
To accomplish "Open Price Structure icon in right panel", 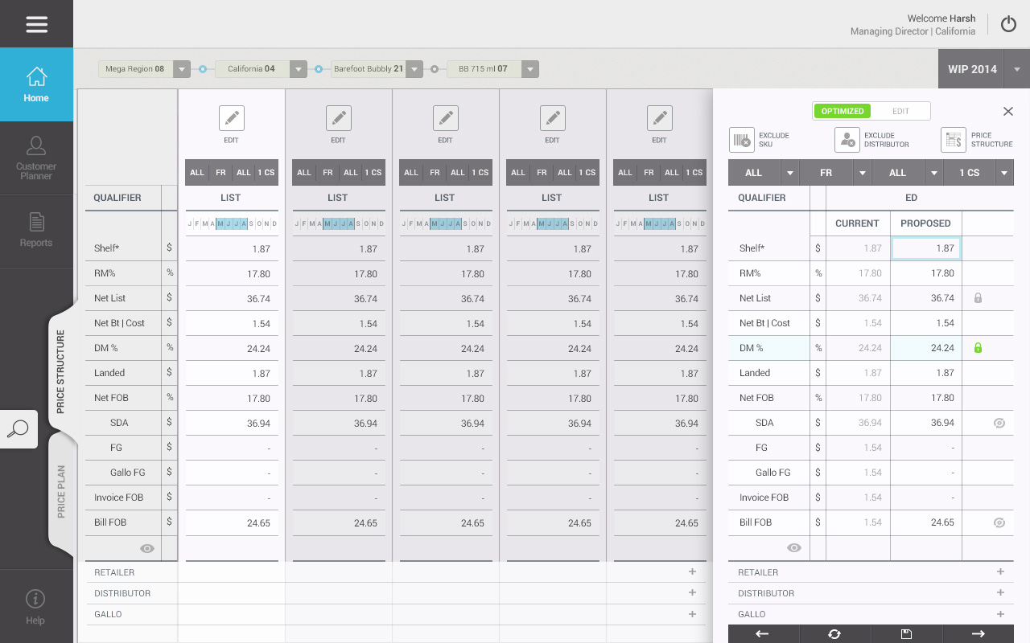I will pos(953,140).
